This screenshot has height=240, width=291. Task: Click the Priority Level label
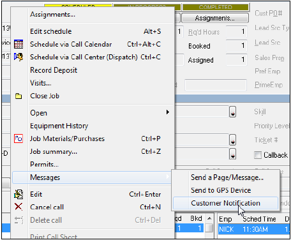(x=272, y=126)
